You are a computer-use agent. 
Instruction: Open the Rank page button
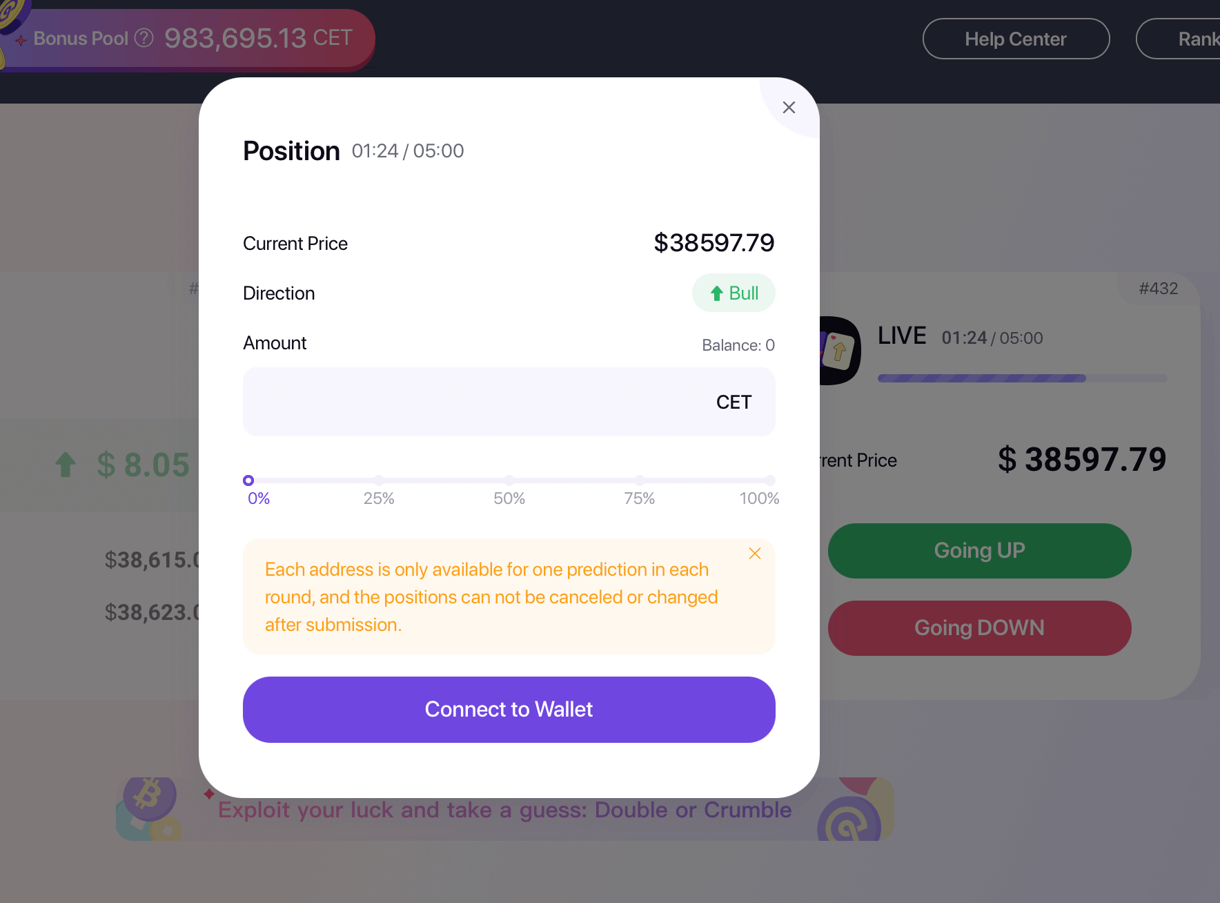coord(1179,39)
